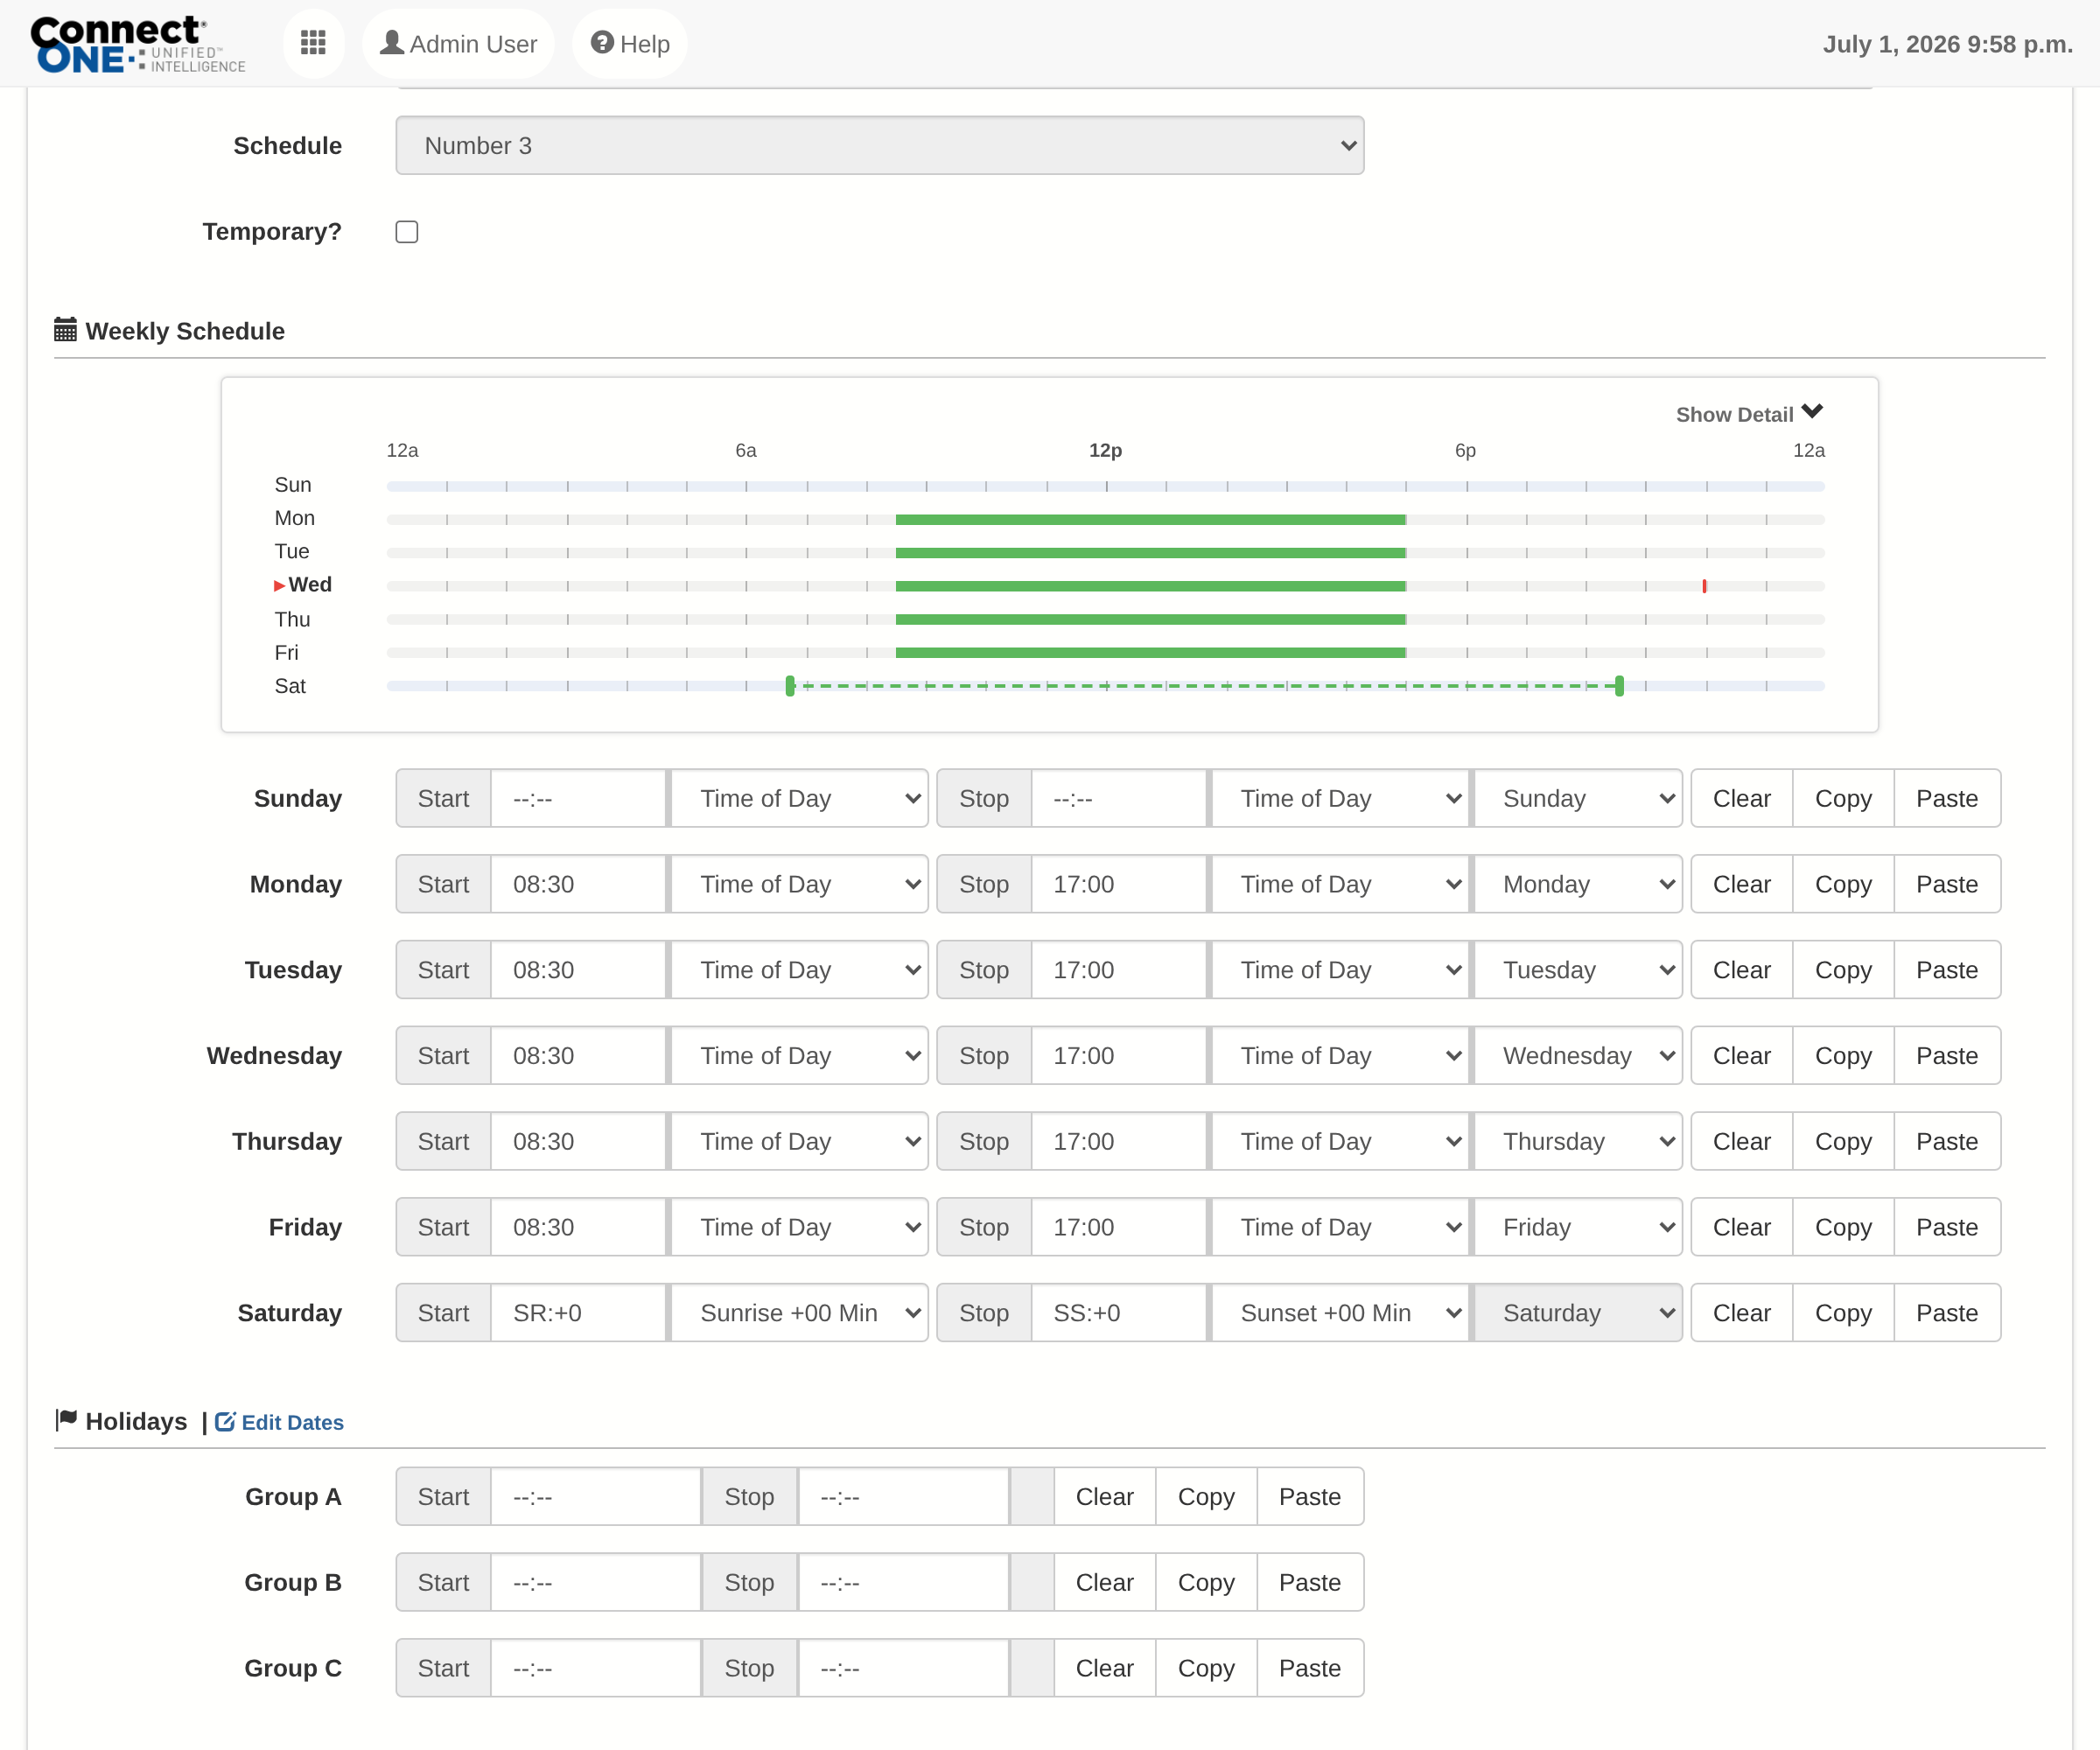Open Sunday start Time of Day dropdown

point(799,798)
